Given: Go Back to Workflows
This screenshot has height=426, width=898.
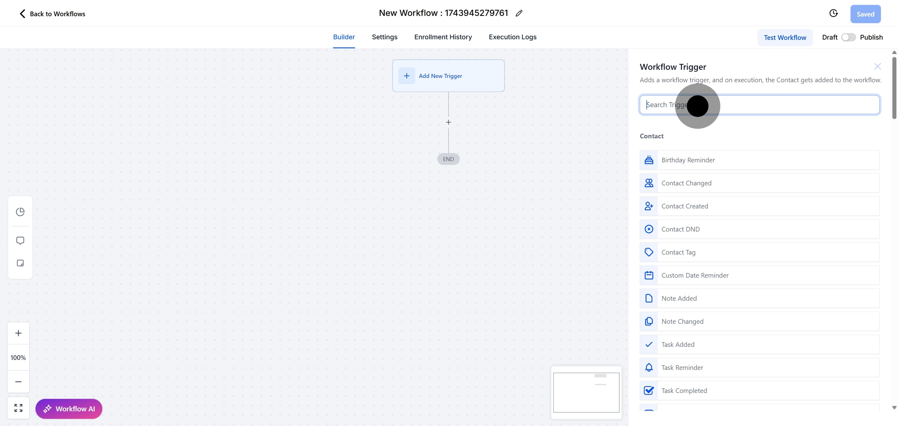Looking at the screenshot, I should (x=52, y=14).
